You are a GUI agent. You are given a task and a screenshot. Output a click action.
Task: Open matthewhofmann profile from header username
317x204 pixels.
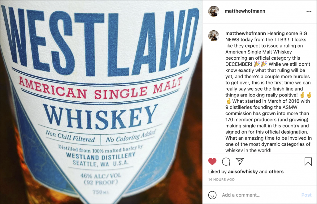245,11
